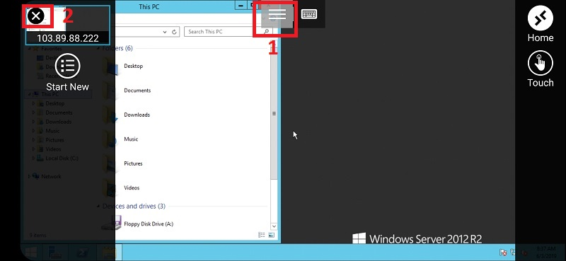The height and width of the screenshot is (261, 566).
Task: Select the 103.89.88.222 session thumbnail
Action: [x=67, y=25]
